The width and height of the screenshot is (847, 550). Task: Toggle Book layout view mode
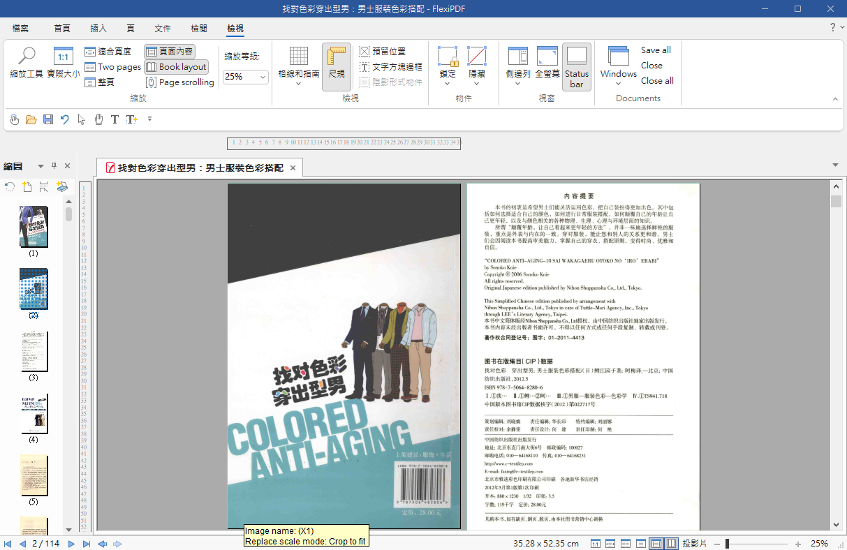point(177,67)
